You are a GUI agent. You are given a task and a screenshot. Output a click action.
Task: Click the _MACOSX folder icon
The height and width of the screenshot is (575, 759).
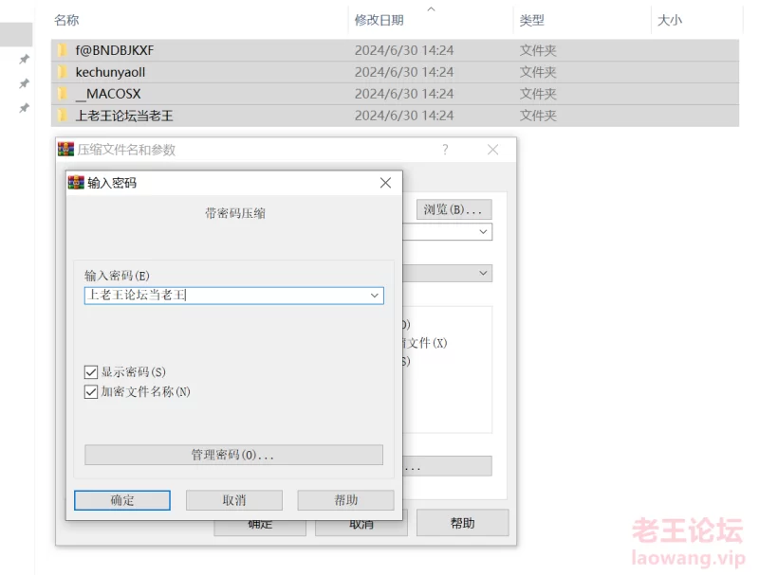(62, 94)
